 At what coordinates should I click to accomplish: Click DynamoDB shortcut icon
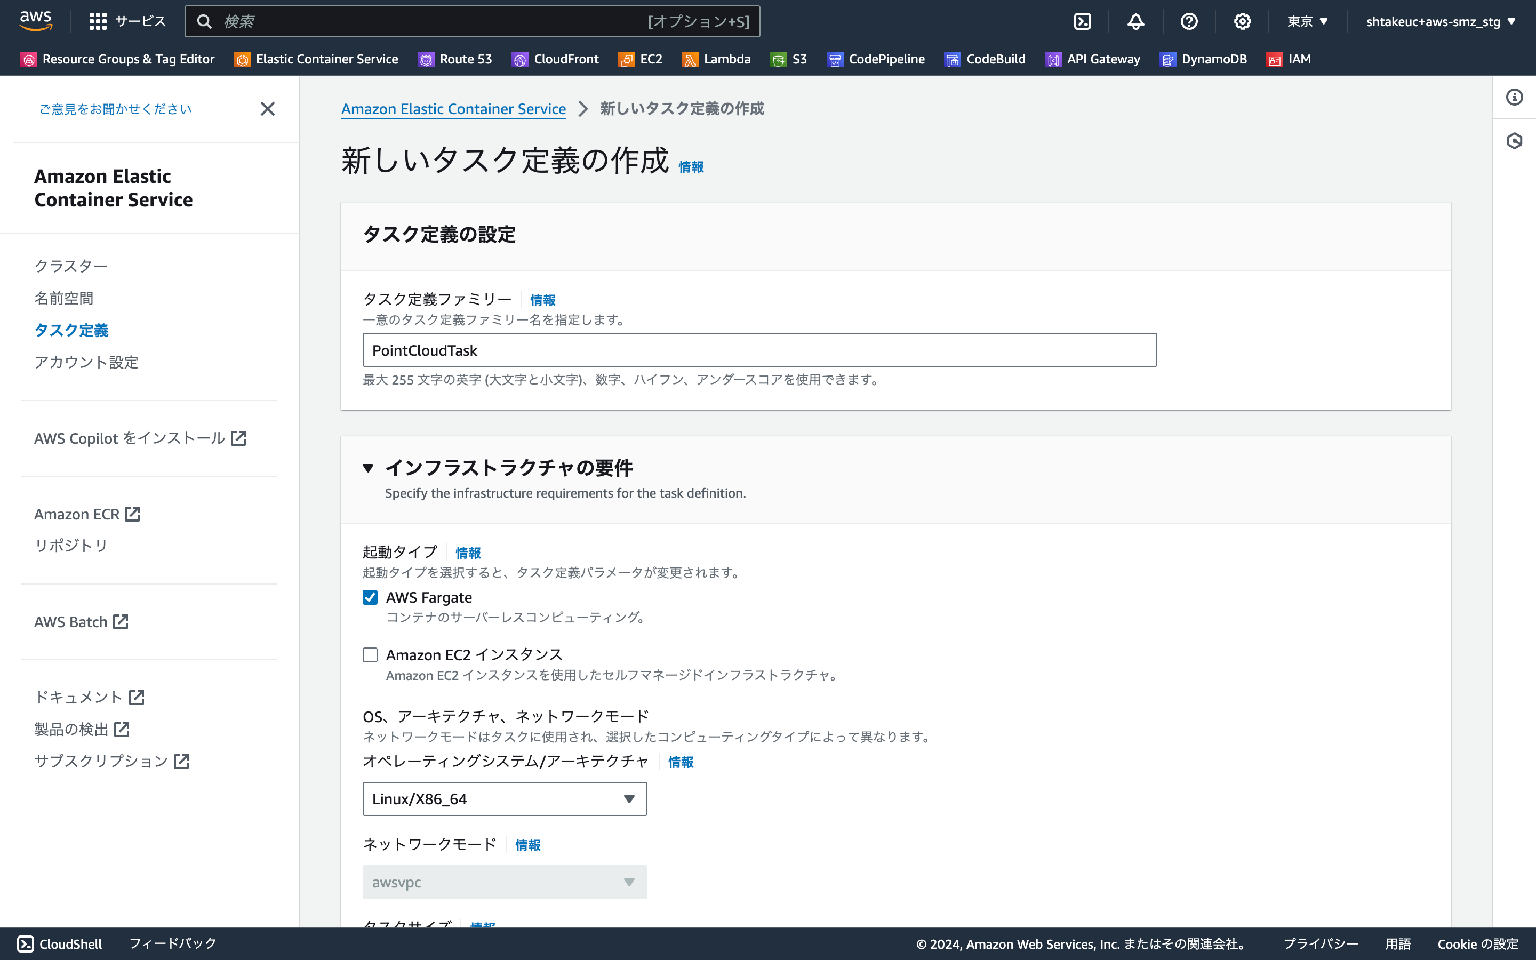[1168, 60]
